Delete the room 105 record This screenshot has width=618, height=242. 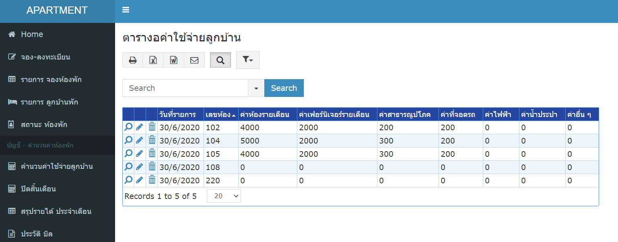pos(152,154)
